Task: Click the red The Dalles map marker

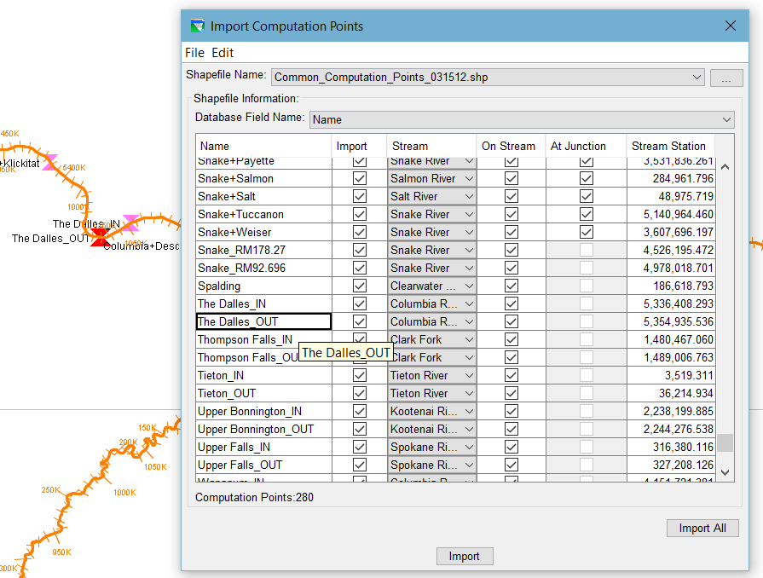Action: 100,235
